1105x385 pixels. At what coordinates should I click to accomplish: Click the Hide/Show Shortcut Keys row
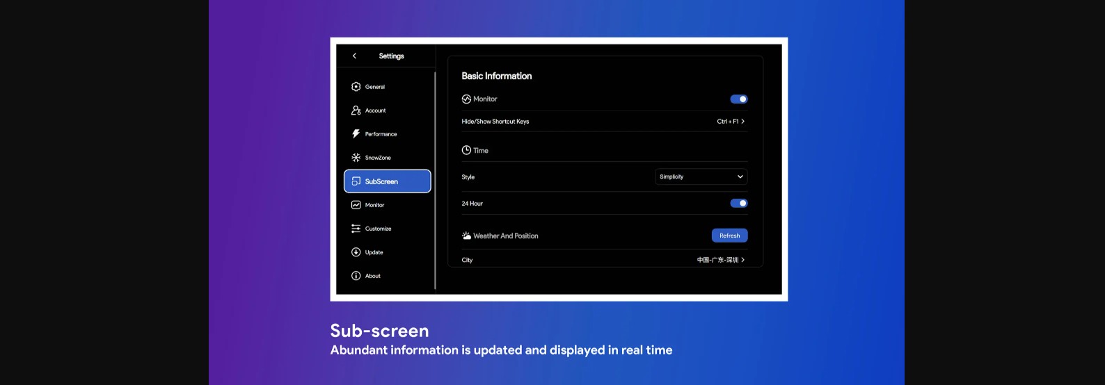pyautogui.click(x=495, y=122)
